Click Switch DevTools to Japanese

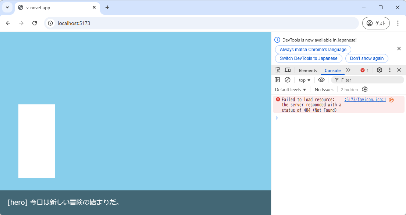308,58
